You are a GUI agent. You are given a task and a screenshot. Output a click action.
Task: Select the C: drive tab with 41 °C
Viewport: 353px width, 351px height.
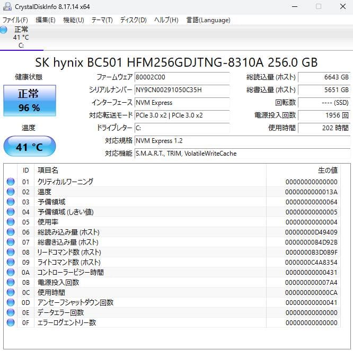point(21,38)
